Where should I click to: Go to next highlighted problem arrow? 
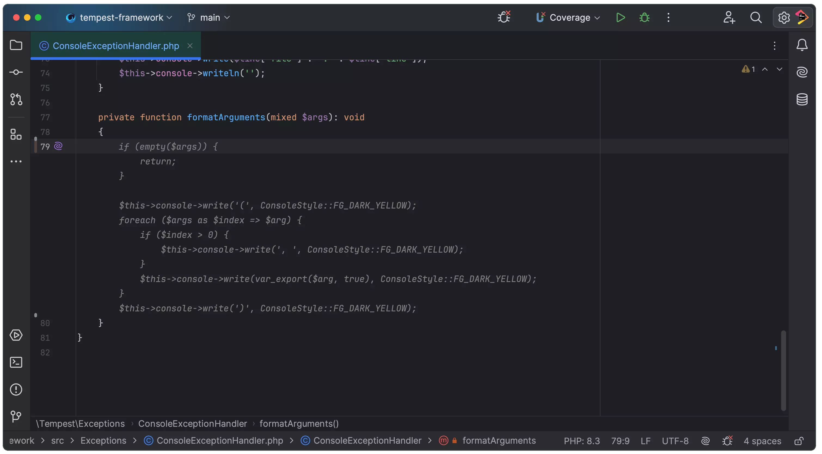[779, 69]
